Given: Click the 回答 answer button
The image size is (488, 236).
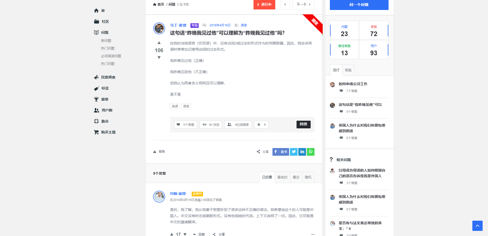Looking at the screenshot, I should 303,125.
